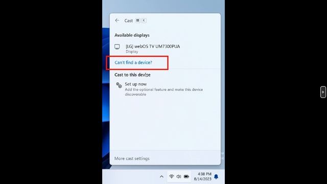Click the speaker volume icon in taskbar
The height and width of the screenshot is (184, 327).
point(179,176)
